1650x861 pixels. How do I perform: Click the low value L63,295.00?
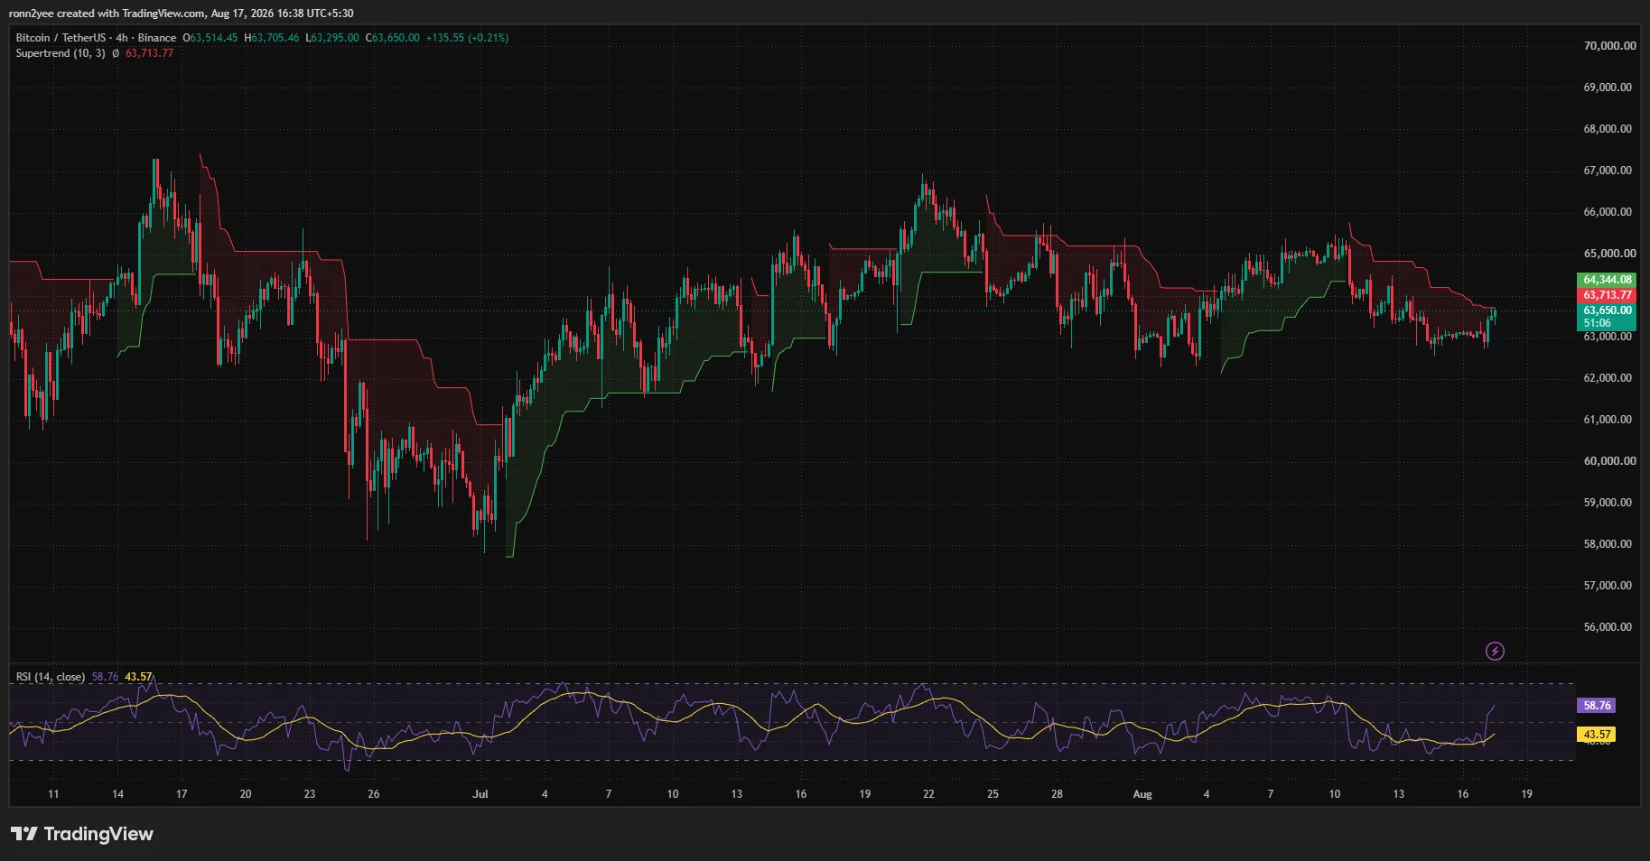click(332, 38)
